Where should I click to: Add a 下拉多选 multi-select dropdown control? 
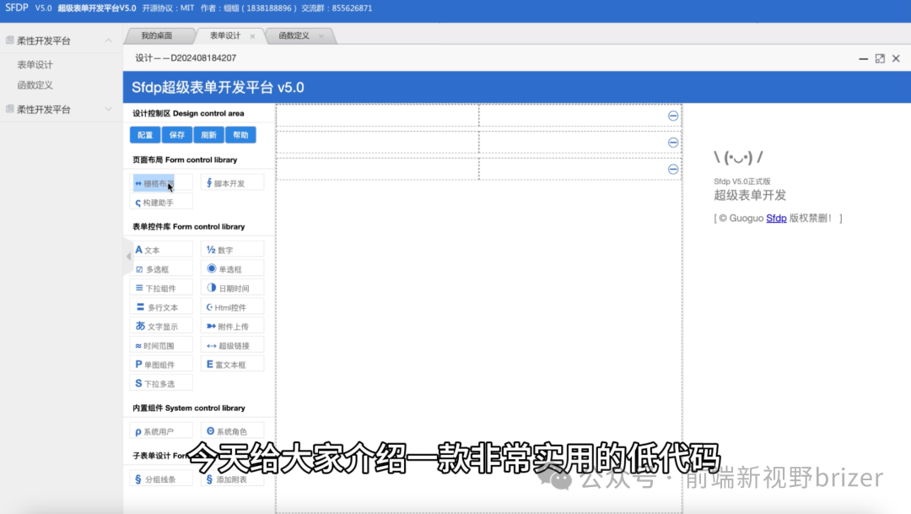click(x=161, y=384)
